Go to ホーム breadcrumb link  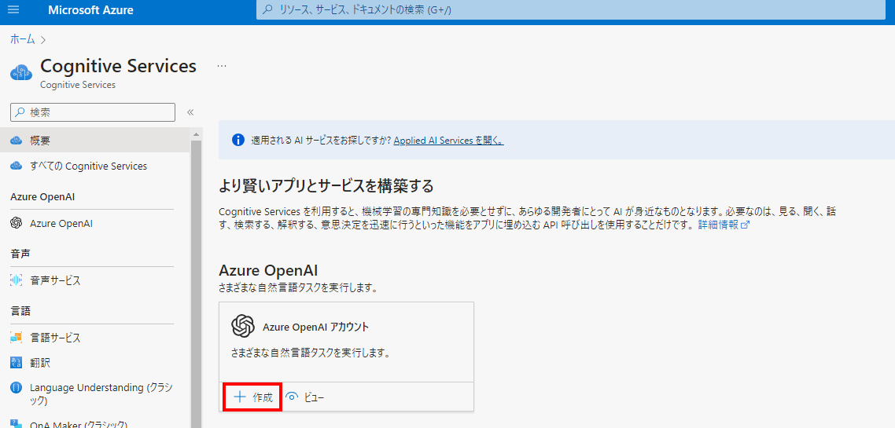[x=22, y=39]
